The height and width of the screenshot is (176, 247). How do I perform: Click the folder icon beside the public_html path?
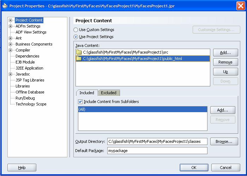pos(79,59)
